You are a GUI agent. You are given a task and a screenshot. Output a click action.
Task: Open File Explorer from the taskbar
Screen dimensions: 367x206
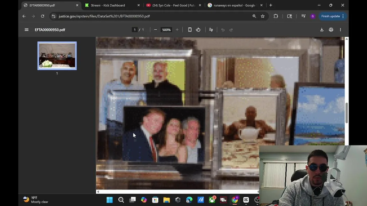[x=167, y=200]
